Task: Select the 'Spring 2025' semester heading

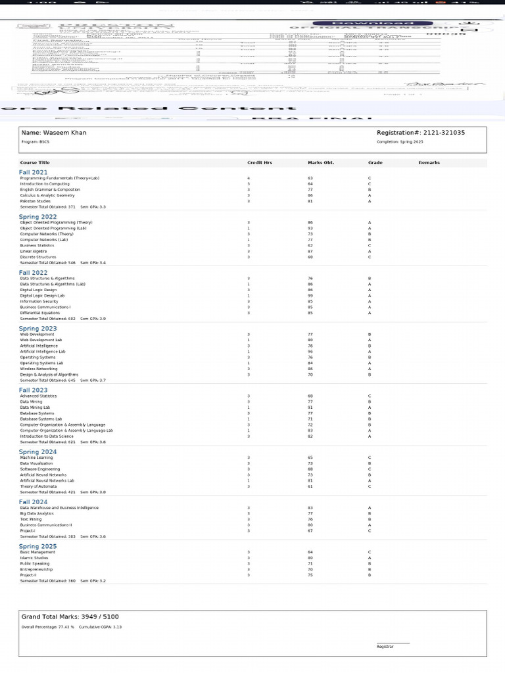Action: tap(37, 546)
